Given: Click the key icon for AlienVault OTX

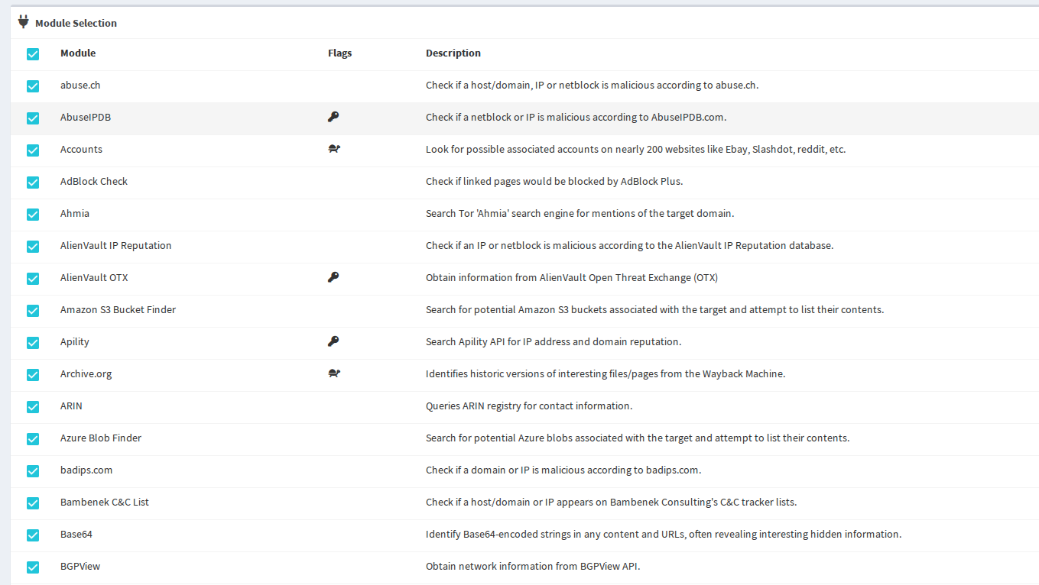Looking at the screenshot, I should click(x=333, y=277).
